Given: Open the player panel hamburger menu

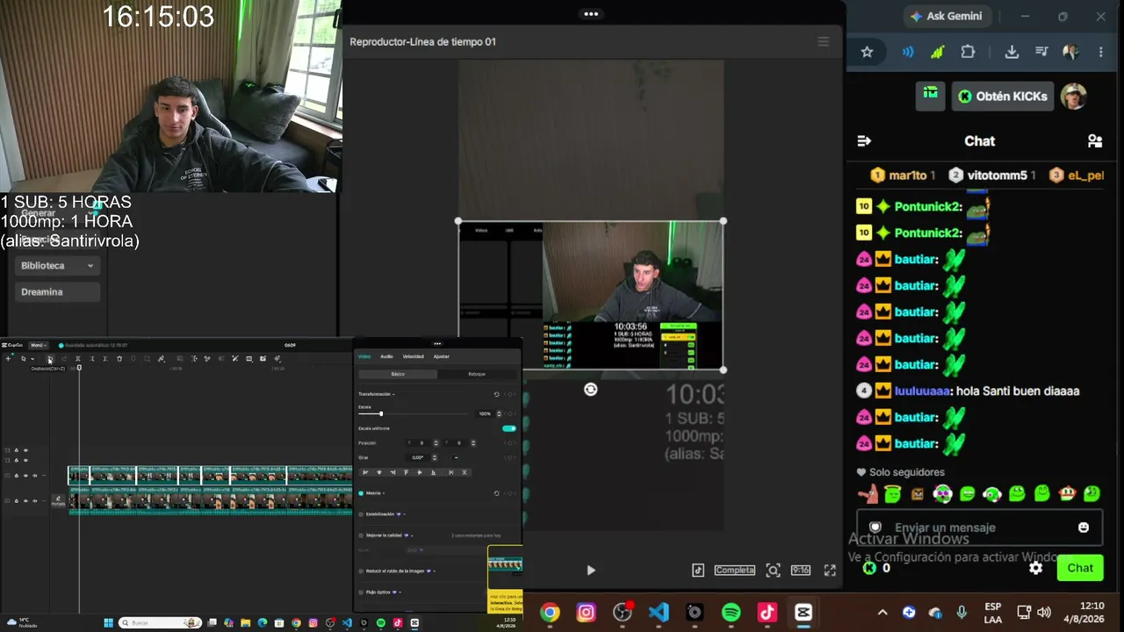Looking at the screenshot, I should pyautogui.click(x=823, y=41).
